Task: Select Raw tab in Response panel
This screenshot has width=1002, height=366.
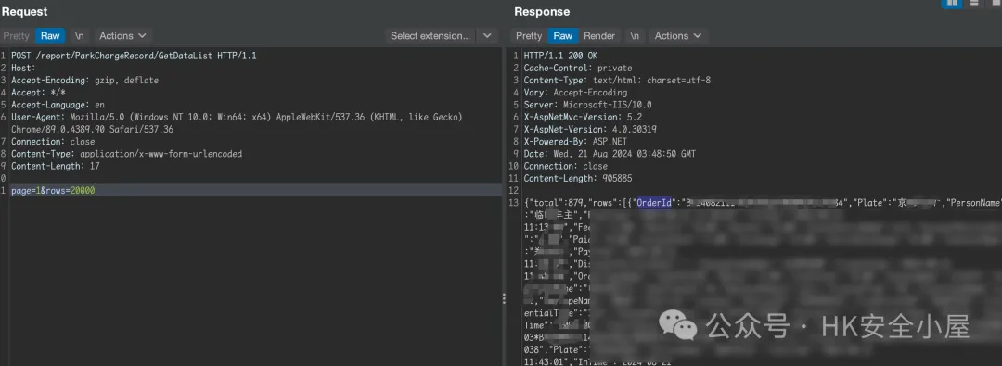Action: click(x=563, y=36)
